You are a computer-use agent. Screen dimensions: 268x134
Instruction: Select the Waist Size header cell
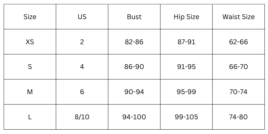click(x=239, y=17)
